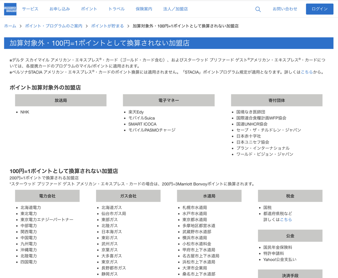
Task: Open the トラベル menu
Action: coord(117,9)
